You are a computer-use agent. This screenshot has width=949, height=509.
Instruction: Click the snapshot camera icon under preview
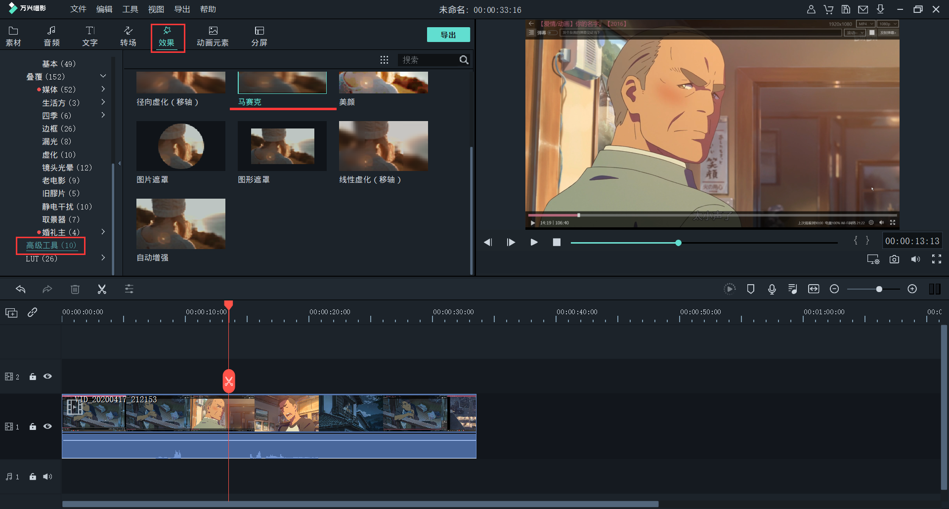point(894,259)
